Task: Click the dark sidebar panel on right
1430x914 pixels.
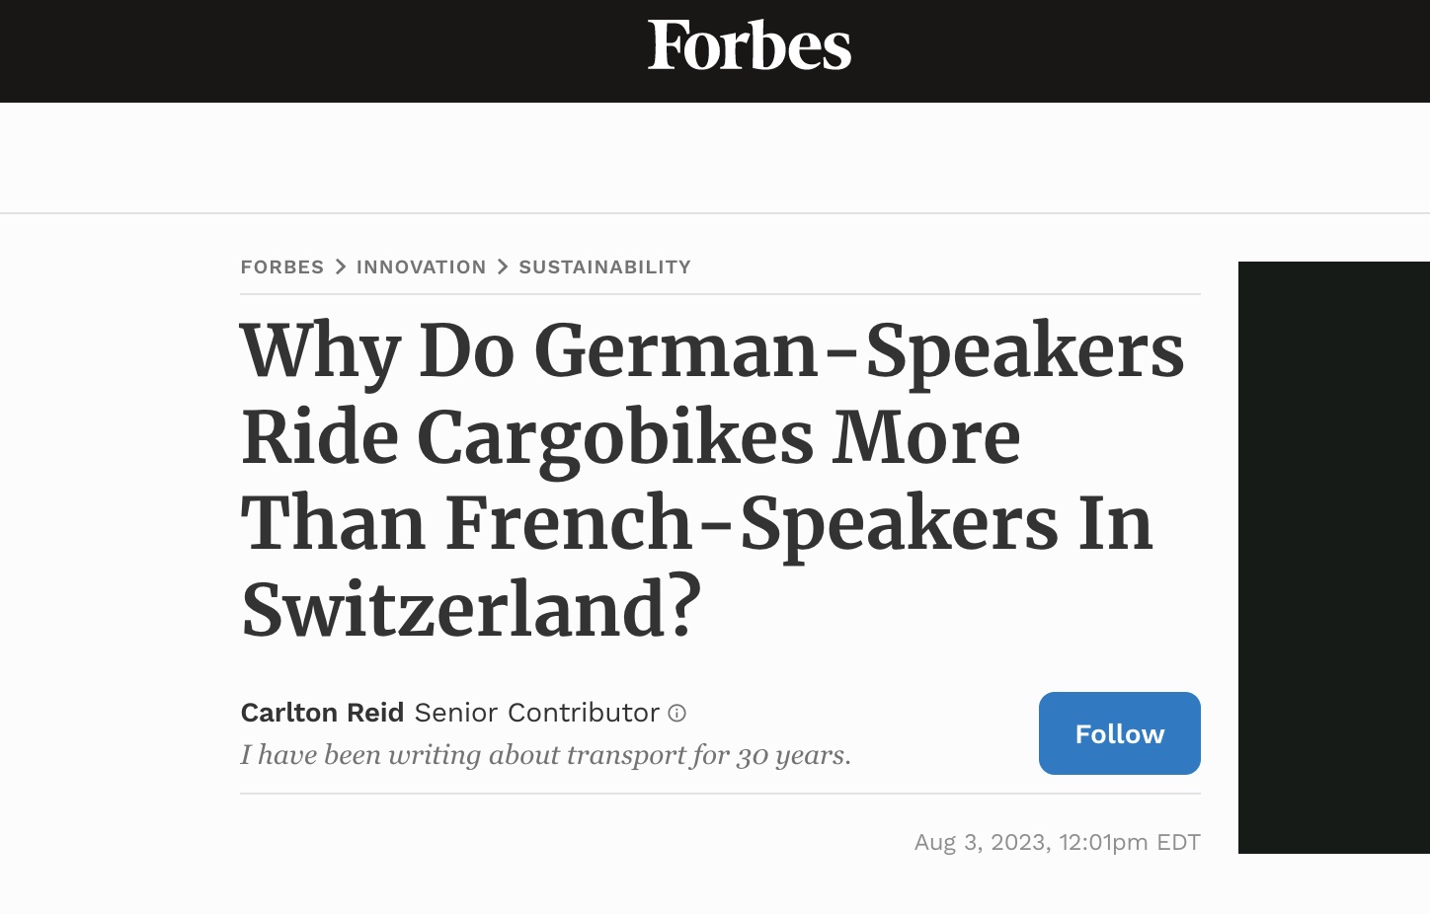Action: (1333, 558)
